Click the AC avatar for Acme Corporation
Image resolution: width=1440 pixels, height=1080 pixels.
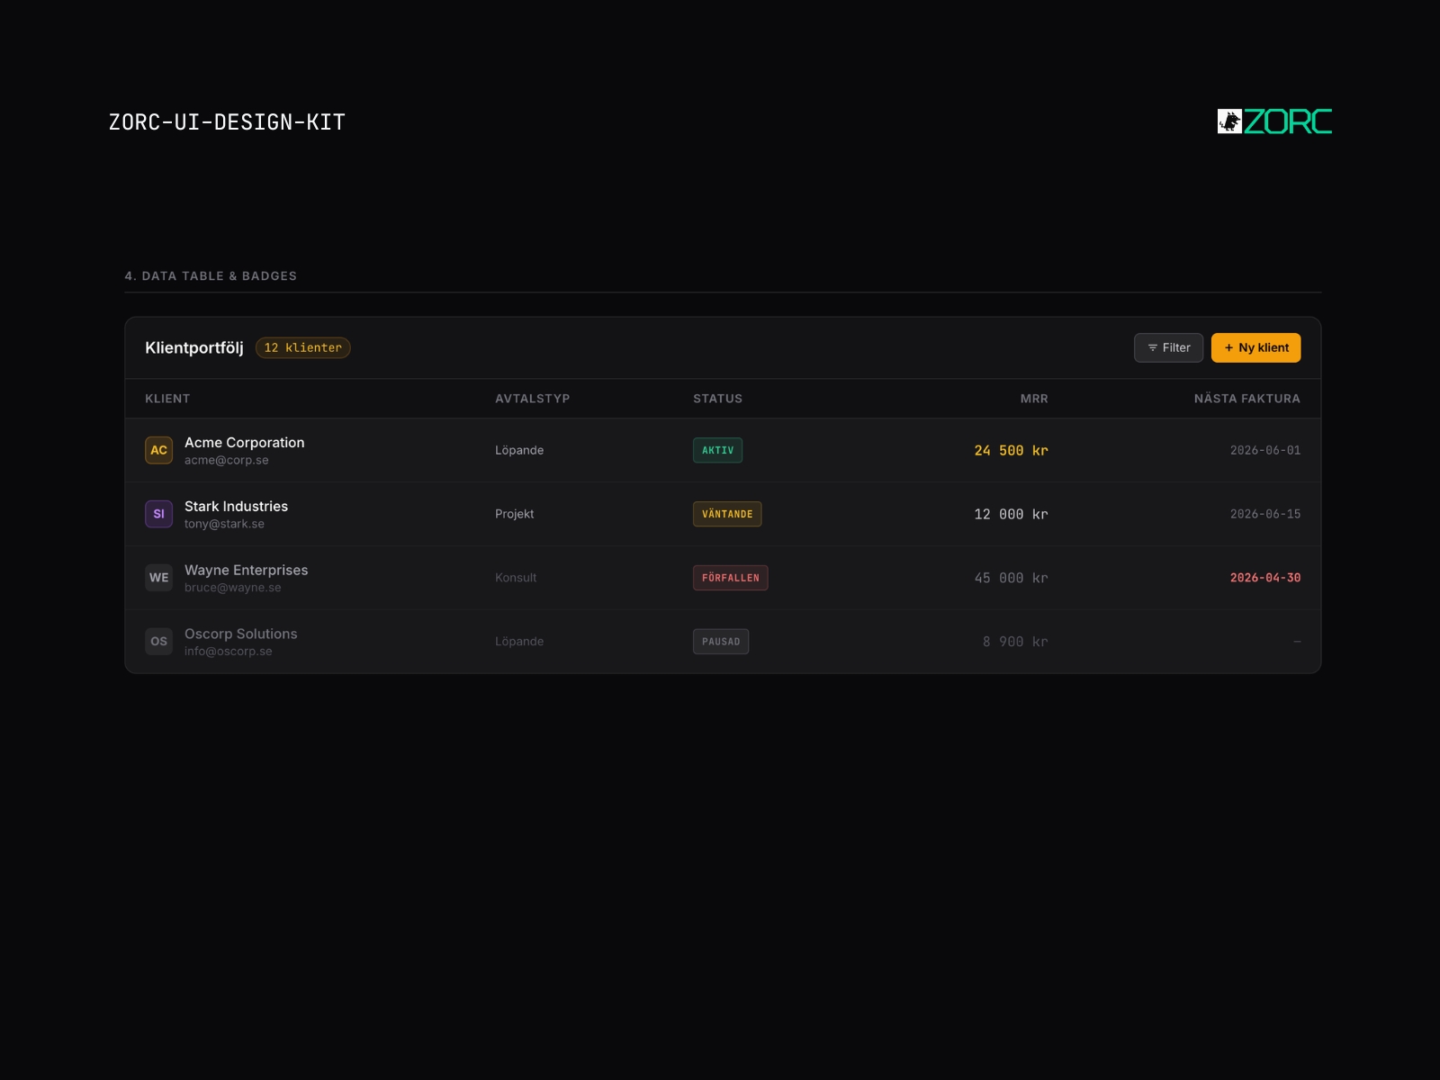point(158,450)
